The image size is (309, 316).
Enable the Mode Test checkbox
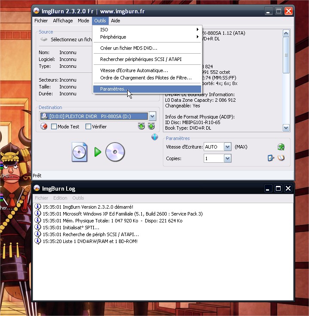pos(54,127)
